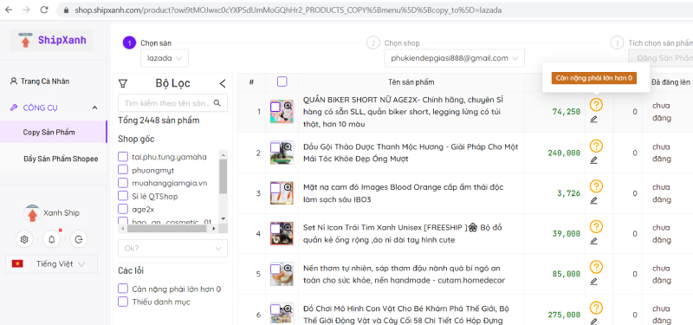Click warning question icon for Dầu Gội Thảo Dược row
This screenshot has width=693, height=325.
[x=596, y=146]
